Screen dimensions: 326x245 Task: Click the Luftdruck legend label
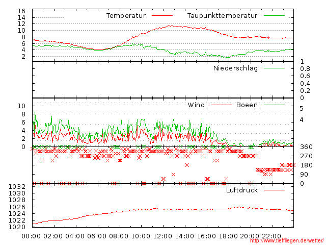pos(242,190)
